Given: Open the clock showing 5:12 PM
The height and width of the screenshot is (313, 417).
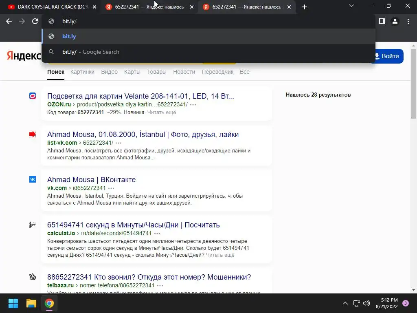Looking at the screenshot, I should pos(387,303).
